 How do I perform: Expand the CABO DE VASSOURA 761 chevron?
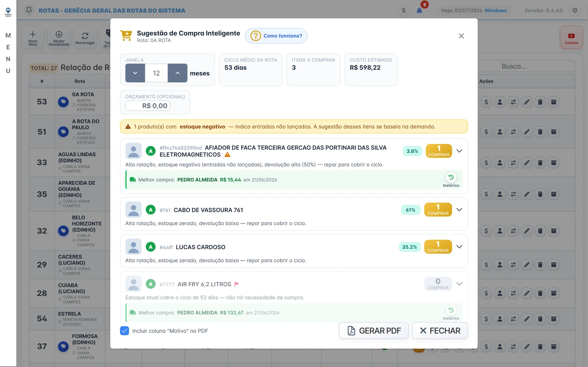click(x=459, y=210)
